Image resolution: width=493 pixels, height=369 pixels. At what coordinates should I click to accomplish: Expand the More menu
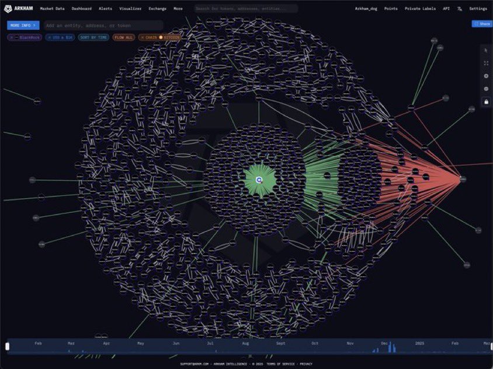click(x=178, y=9)
